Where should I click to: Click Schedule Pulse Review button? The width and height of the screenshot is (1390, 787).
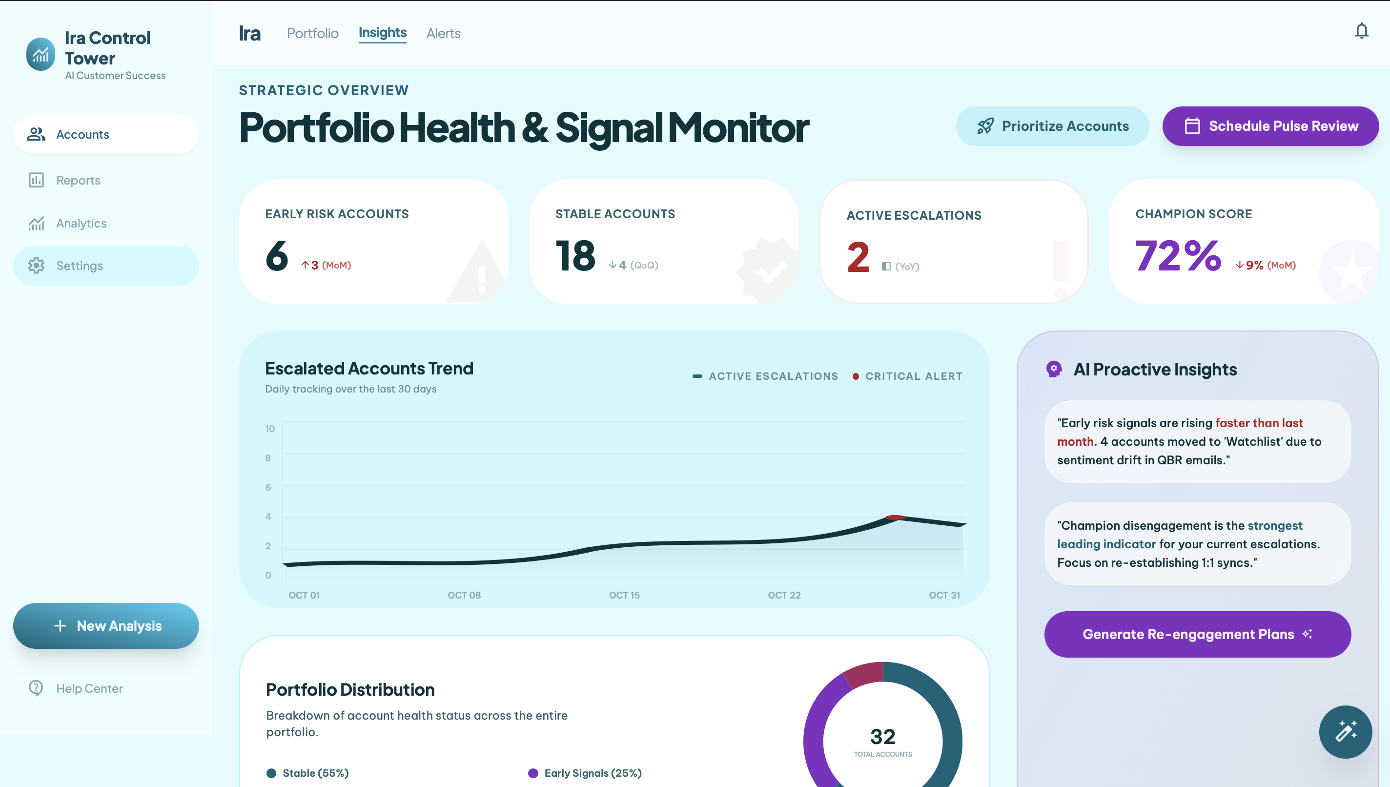pyautogui.click(x=1270, y=126)
